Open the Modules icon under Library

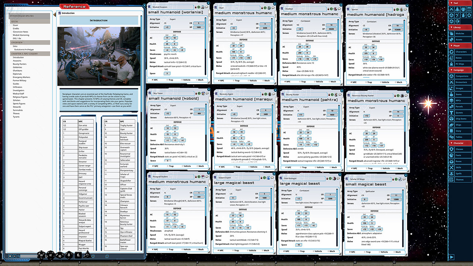tap(461, 33)
